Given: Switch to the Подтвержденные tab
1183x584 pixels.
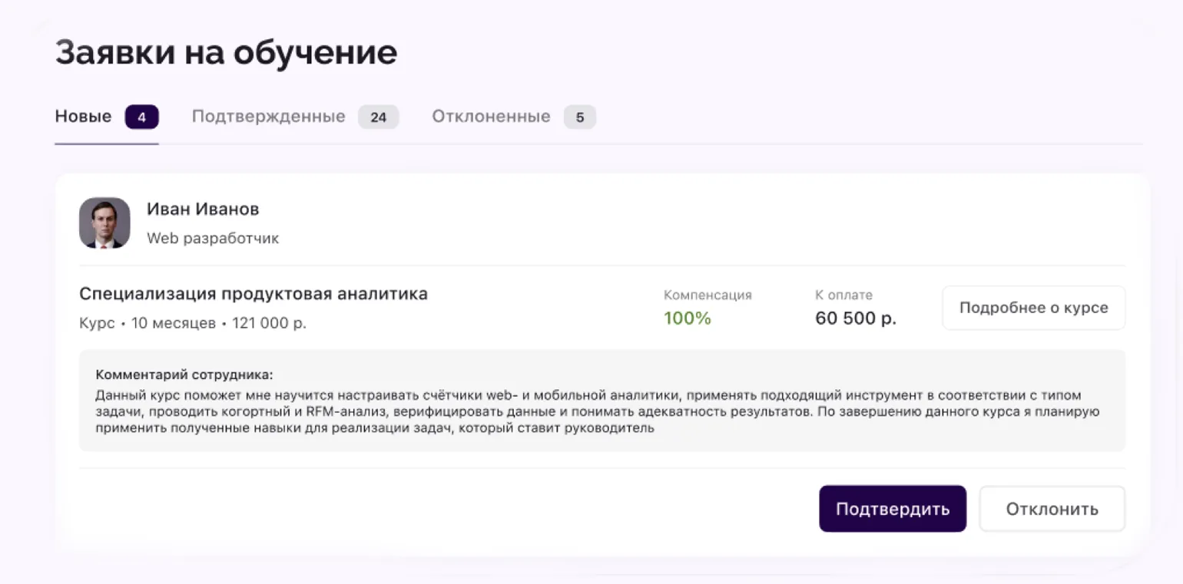Looking at the screenshot, I should click(268, 117).
